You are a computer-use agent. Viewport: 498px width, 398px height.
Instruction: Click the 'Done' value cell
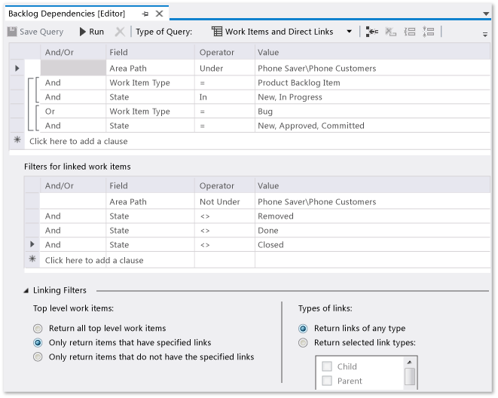click(x=372, y=231)
